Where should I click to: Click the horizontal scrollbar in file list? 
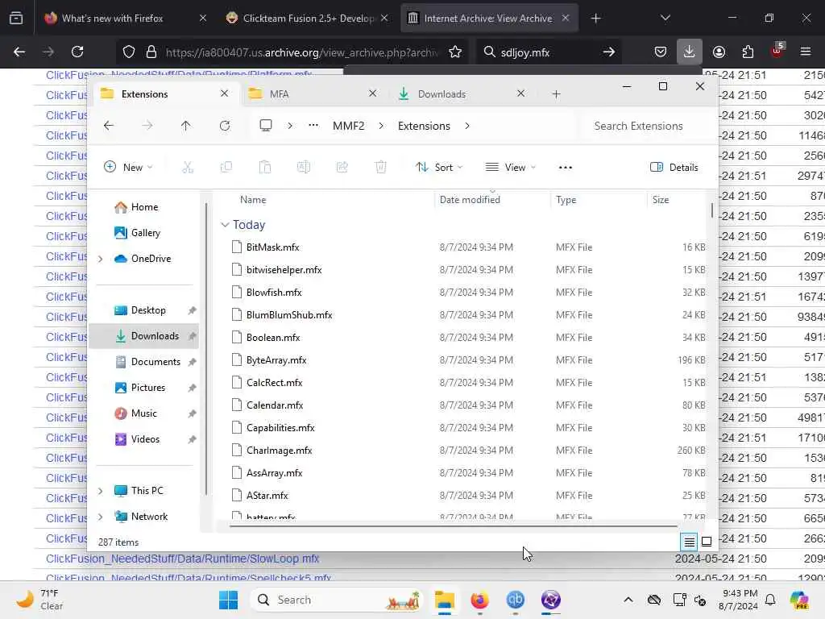[453, 526]
